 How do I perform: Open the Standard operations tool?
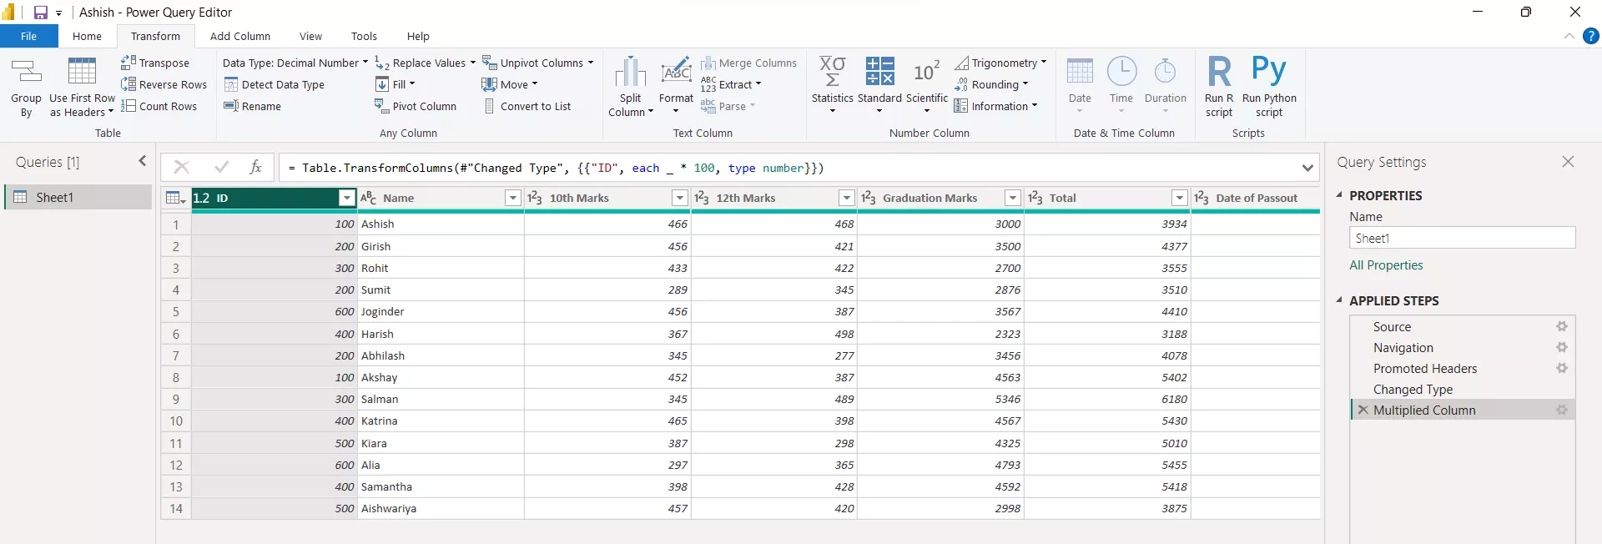pos(879,86)
